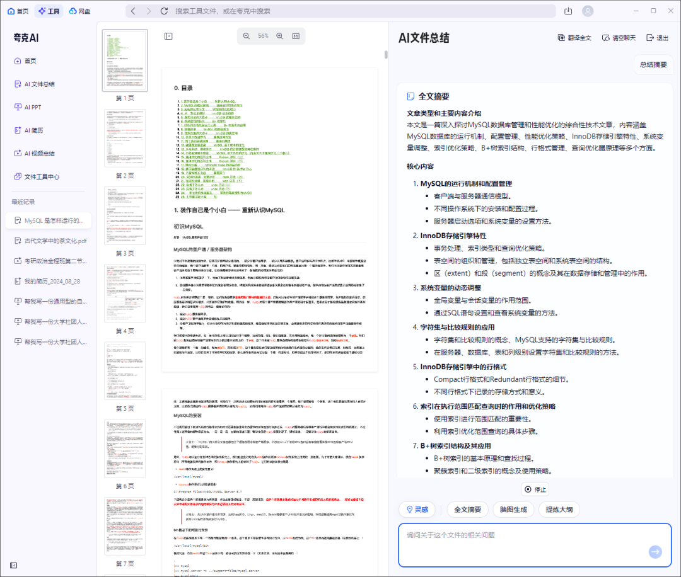Click the 56% zoom level value
The image size is (681, 577).
click(263, 36)
